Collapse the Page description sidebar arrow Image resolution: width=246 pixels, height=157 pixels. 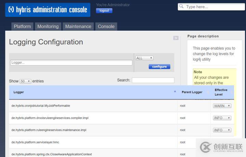pyautogui.click(x=176, y=38)
